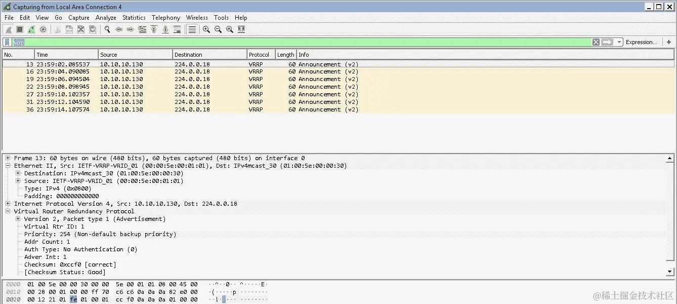Open the Capture menu
677x304 pixels.
[x=79, y=18]
